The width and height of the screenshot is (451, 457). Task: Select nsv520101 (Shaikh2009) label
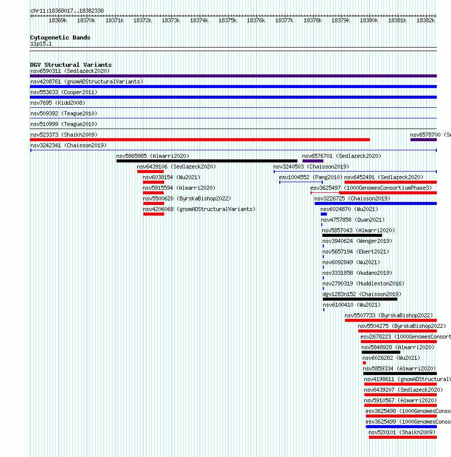pyautogui.click(x=402, y=433)
